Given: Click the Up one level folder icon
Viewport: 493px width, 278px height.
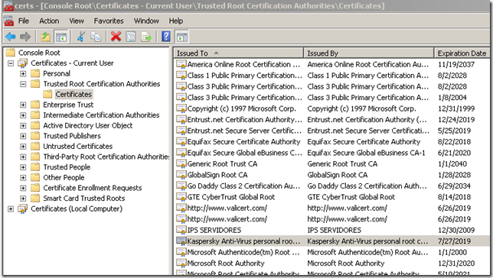Looking at the screenshot, I should [46, 37].
